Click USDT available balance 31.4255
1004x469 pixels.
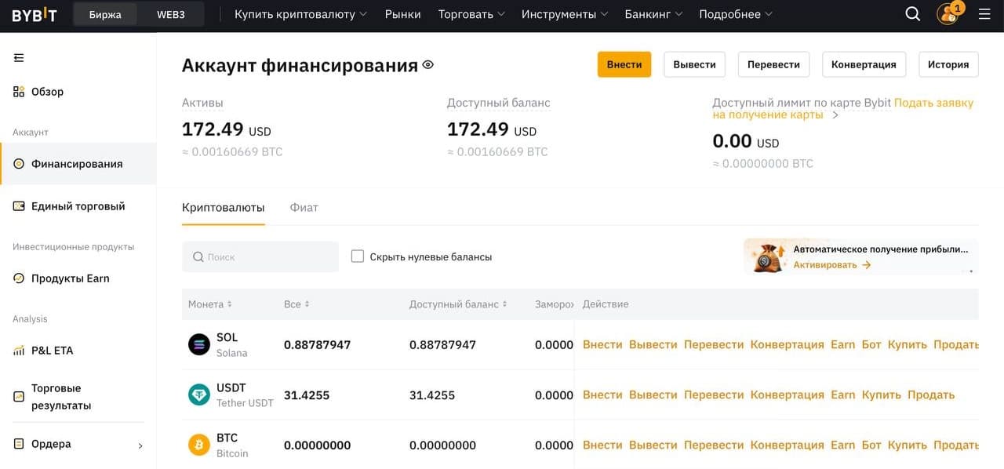pos(432,394)
